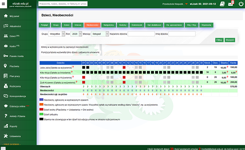Screen dimensions: 245x150
Task: Click question mark beside Zych Ksawery name
Action: 77,82
